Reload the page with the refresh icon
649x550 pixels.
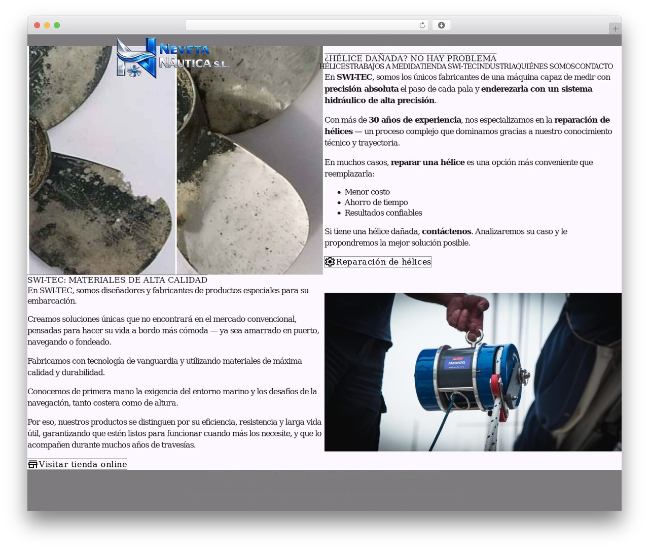[x=422, y=25]
